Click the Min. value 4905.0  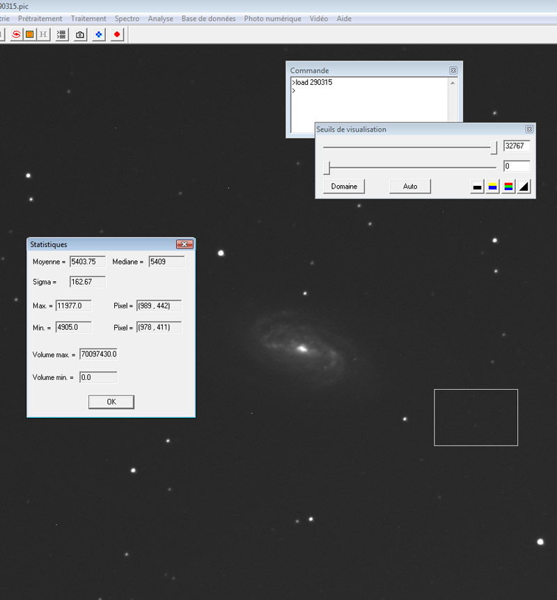74,327
